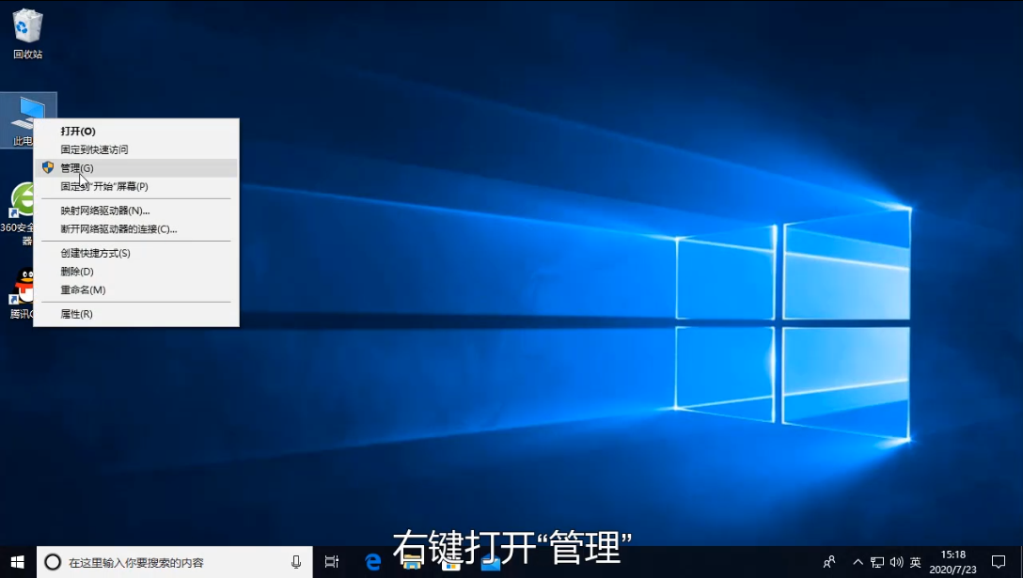Select 映射网络驱动器(N)... menu entry

[x=105, y=211]
